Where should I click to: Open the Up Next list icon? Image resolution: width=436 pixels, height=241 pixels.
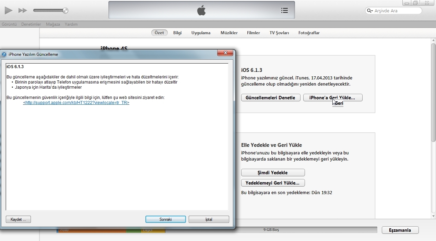[x=284, y=11]
